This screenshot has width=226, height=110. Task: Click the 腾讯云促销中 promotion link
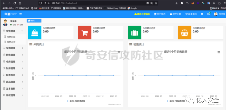[142, 14]
